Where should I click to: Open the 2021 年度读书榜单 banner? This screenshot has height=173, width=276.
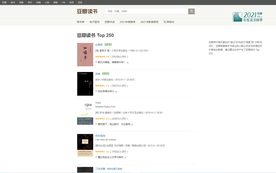(x=248, y=17)
